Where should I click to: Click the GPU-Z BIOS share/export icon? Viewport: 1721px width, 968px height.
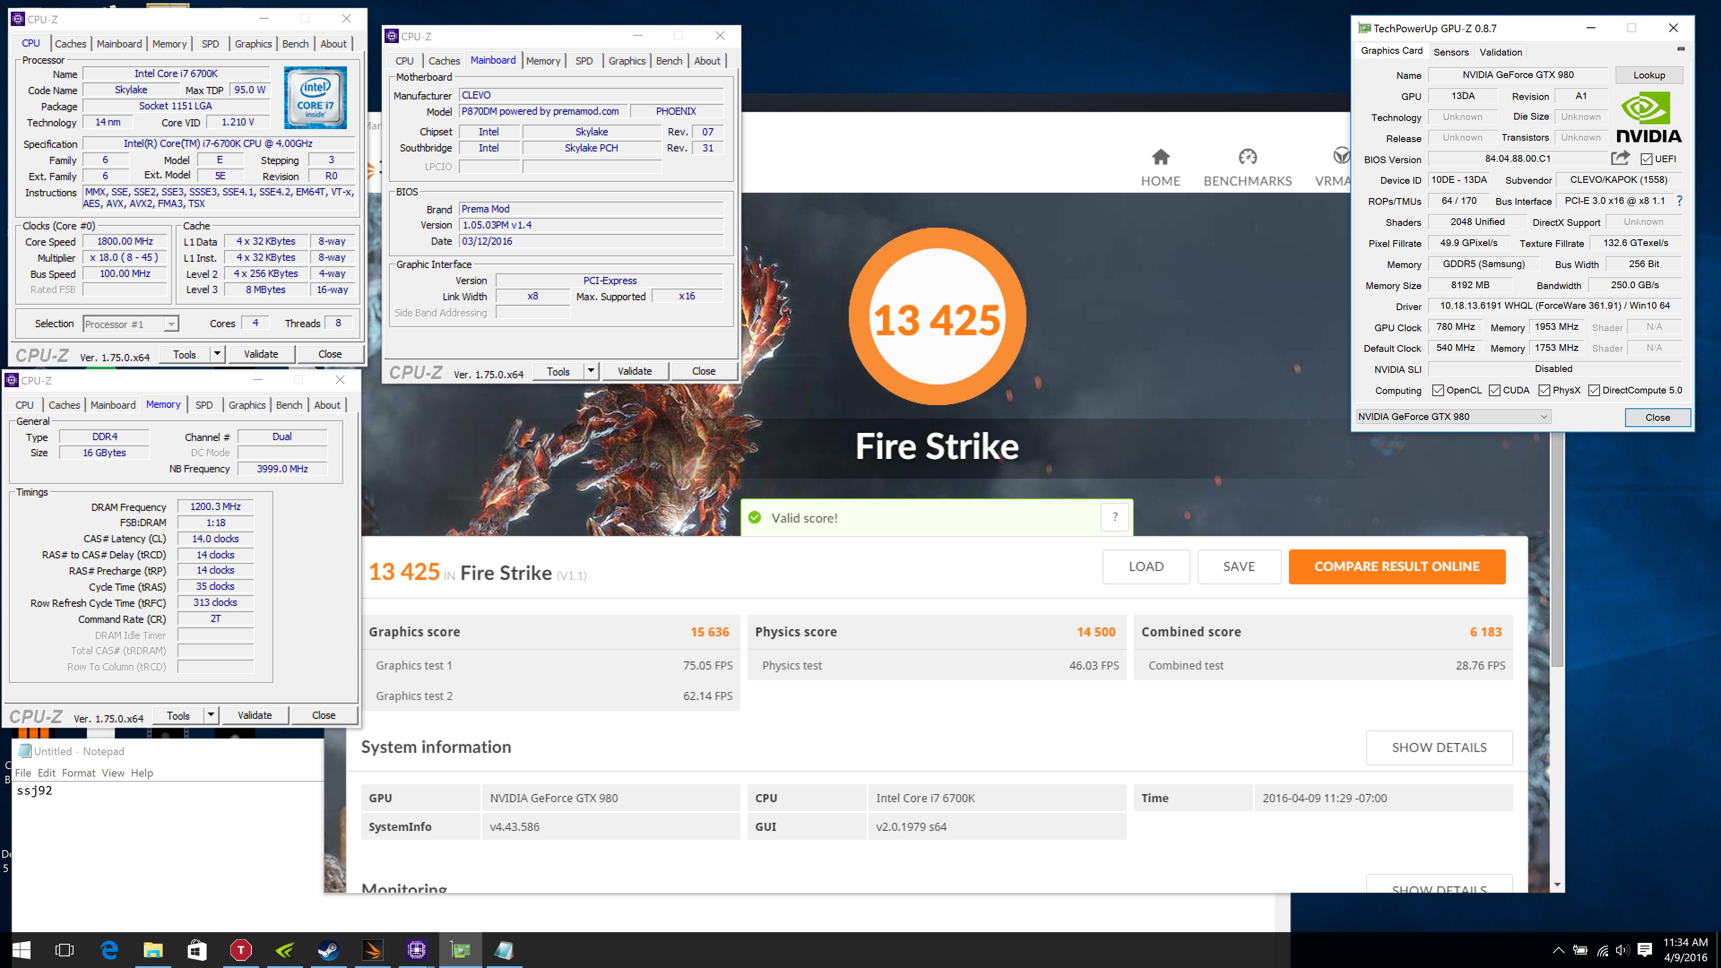pos(1620,158)
